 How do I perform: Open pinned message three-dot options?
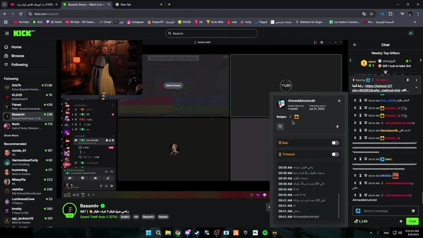416,80
